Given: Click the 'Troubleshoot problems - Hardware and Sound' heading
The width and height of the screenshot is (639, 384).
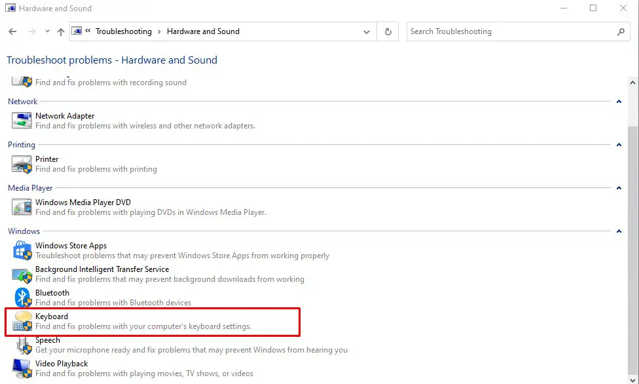Looking at the screenshot, I should (x=112, y=60).
